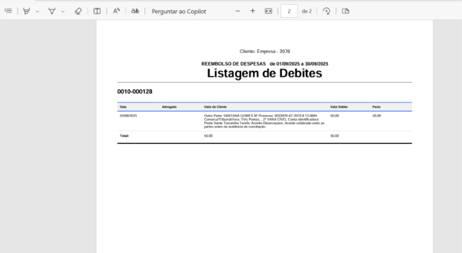The width and height of the screenshot is (462, 253).
Task: Toggle the page view layout icon
Action: coord(97,11)
